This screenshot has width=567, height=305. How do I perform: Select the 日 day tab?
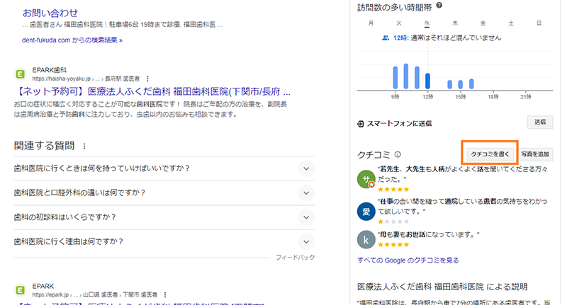[539, 23]
